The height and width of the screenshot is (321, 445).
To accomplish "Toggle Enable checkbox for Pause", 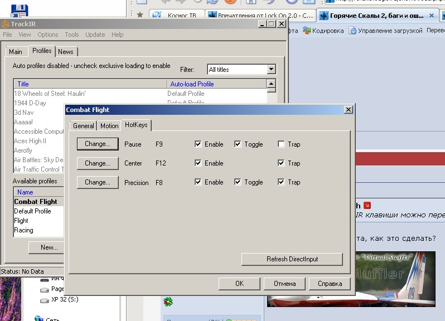I will click(198, 144).
